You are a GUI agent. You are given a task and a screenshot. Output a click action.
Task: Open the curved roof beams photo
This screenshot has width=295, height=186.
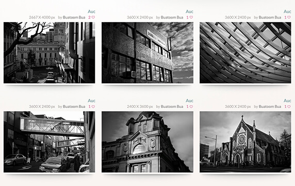click(x=245, y=53)
